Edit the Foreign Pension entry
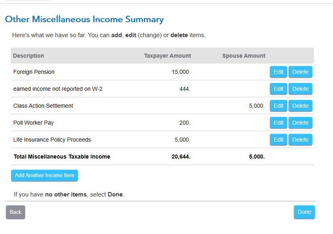The height and width of the screenshot is (234, 333). [x=279, y=72]
